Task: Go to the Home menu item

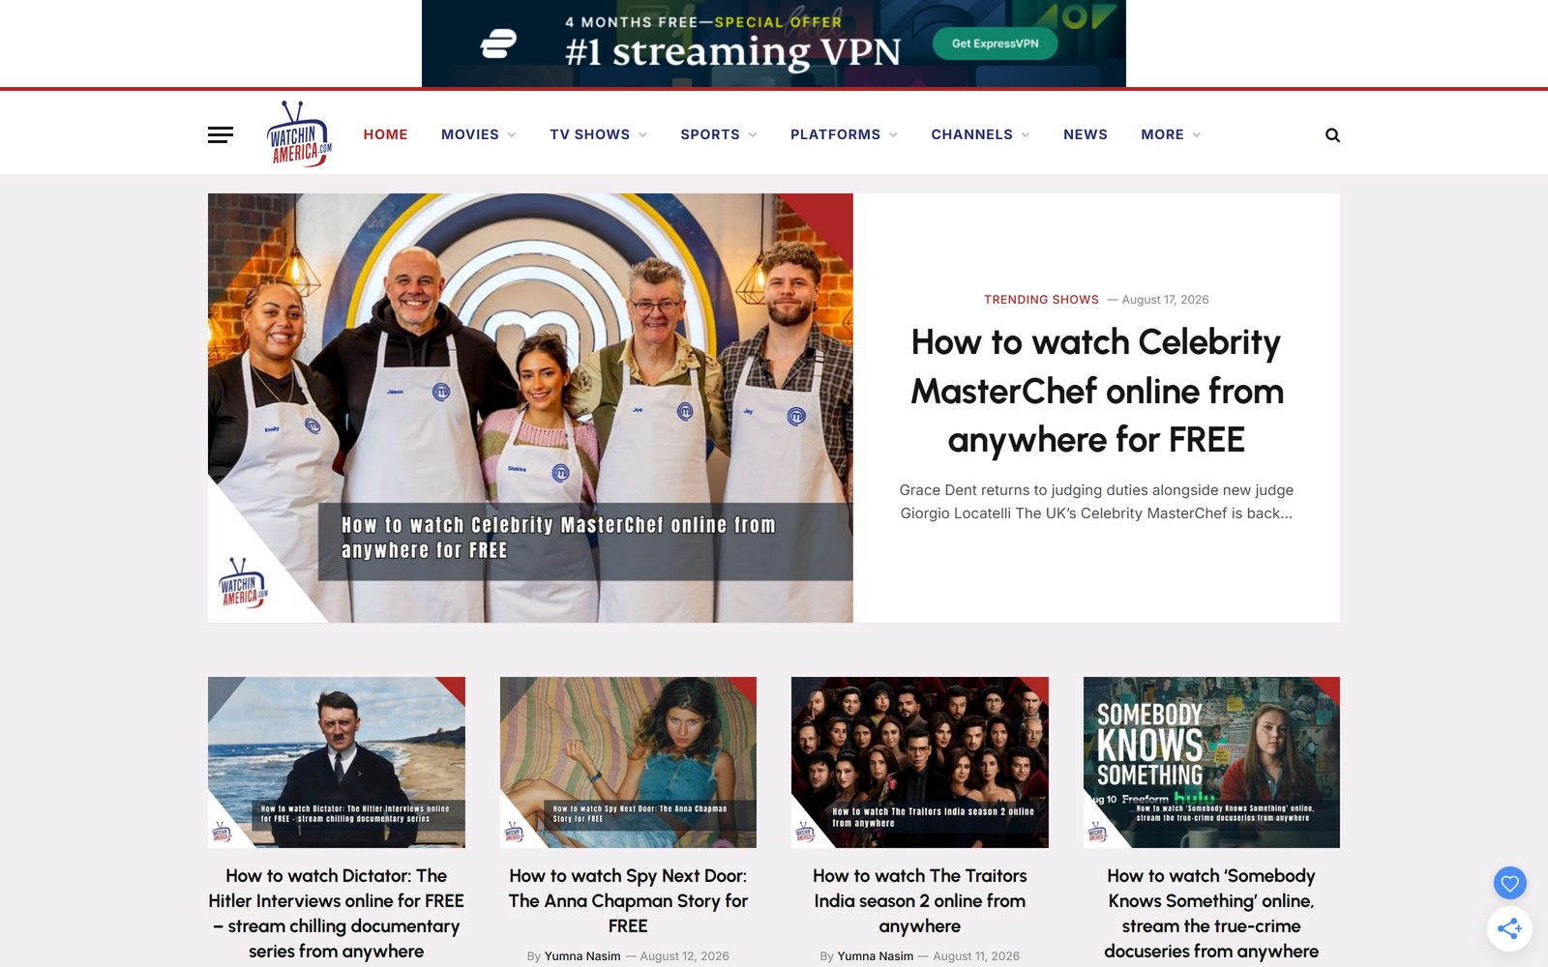Action: (385, 134)
